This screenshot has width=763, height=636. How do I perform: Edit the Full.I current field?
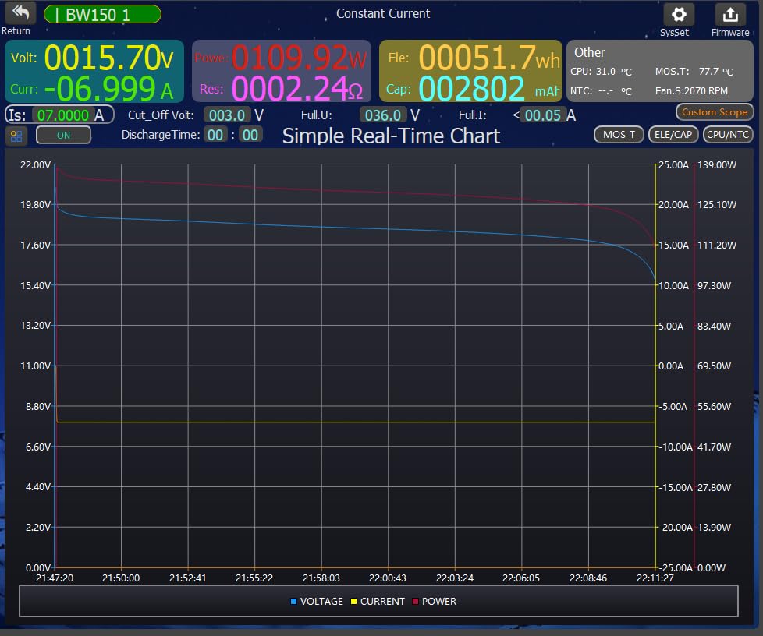[543, 115]
